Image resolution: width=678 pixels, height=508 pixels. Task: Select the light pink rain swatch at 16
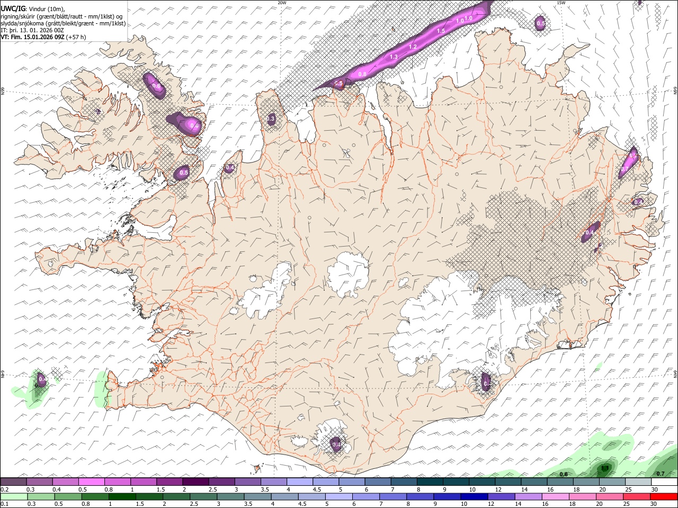click(555, 496)
